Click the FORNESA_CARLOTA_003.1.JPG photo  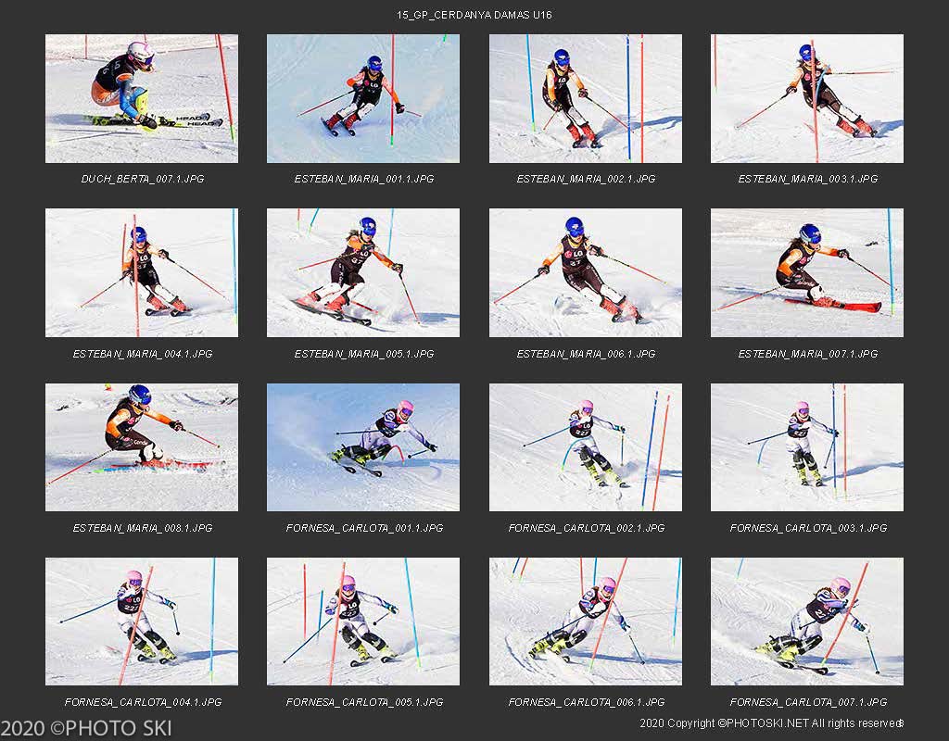pos(807,447)
